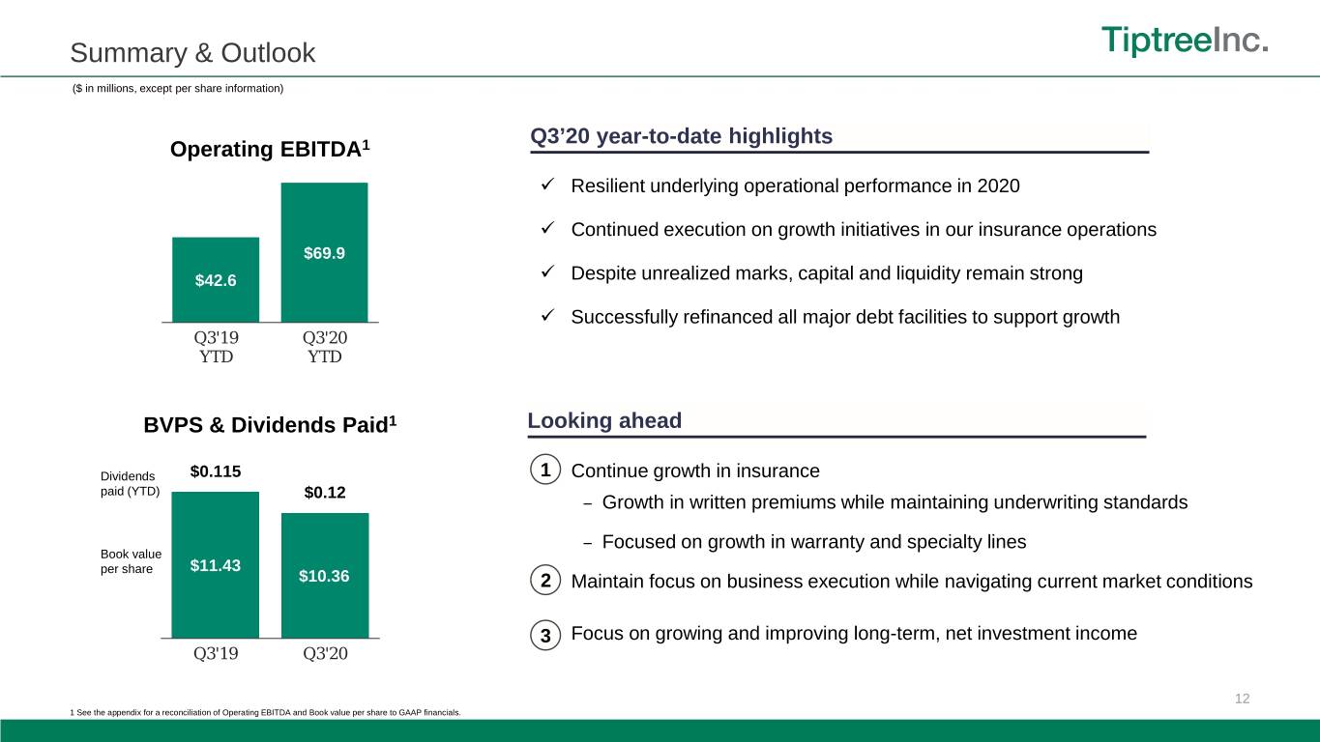Click checkmark beside Successfully refinanced all major debt
Image resolution: width=1320 pixels, height=742 pixels.
point(546,316)
